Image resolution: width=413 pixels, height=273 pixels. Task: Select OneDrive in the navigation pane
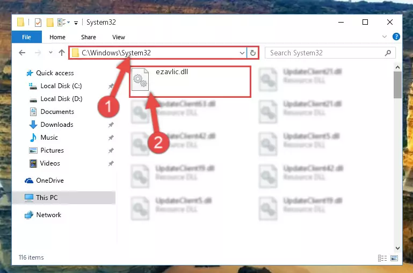[x=44, y=181]
